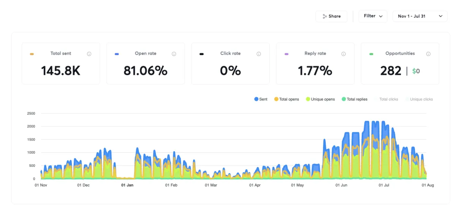Click the 01 Jan label on chart axis
456x209 pixels.
click(x=127, y=185)
